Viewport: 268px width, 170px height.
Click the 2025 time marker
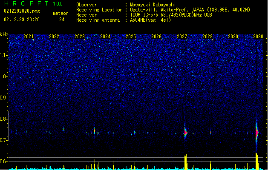[131, 37]
